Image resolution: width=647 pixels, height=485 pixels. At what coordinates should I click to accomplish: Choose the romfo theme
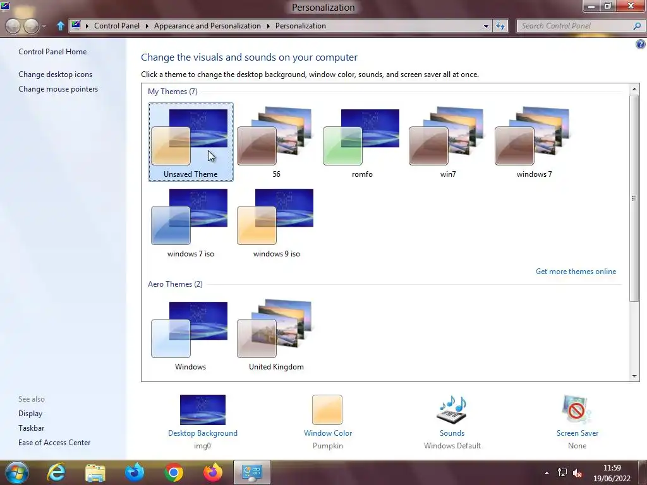[362, 142]
